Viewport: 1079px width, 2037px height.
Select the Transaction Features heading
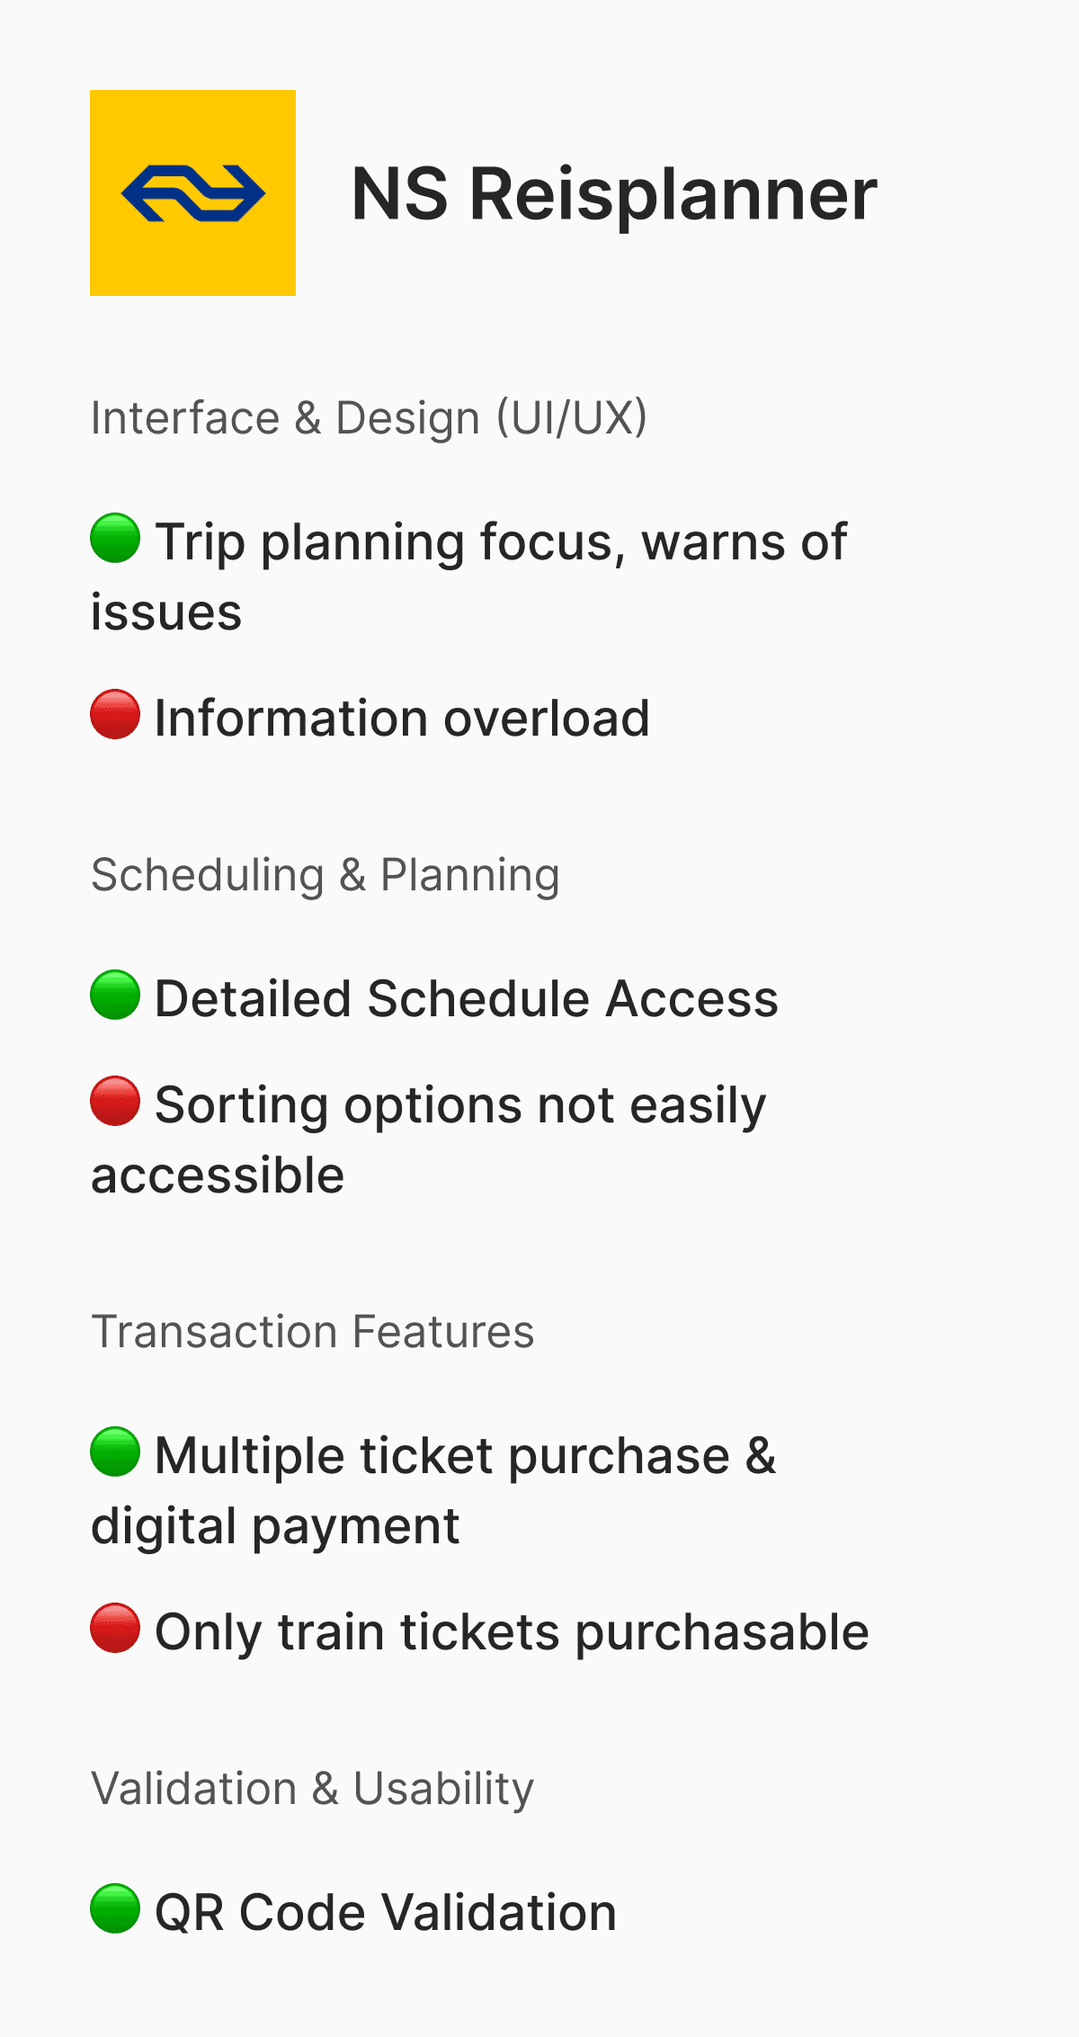tap(313, 1331)
